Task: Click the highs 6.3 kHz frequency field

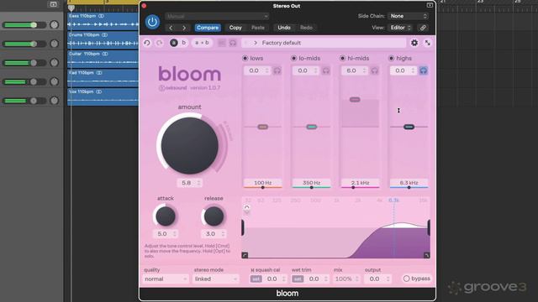Action: [409, 183]
